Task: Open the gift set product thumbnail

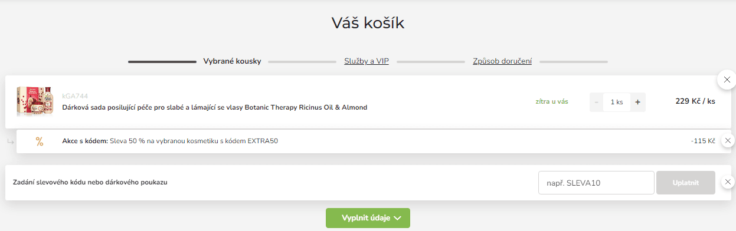Action: click(35, 101)
